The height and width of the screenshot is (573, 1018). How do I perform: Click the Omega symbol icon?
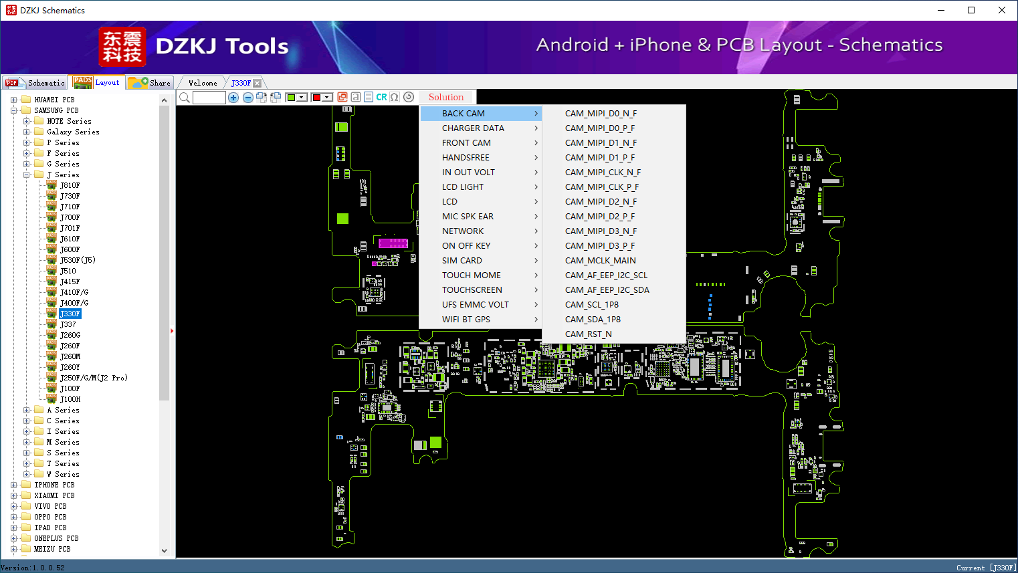point(395,97)
